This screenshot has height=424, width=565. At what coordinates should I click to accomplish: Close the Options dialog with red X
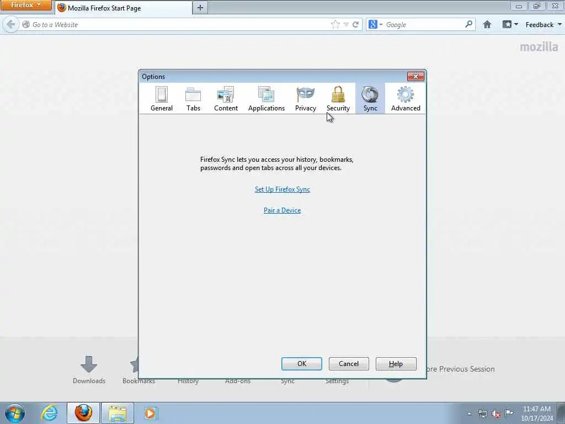point(415,76)
